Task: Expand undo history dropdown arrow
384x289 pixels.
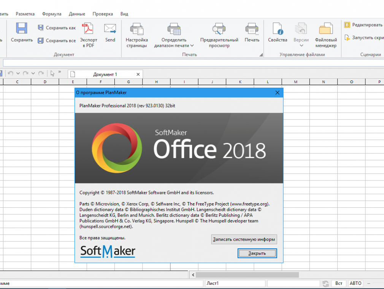Action: (x=18, y=73)
